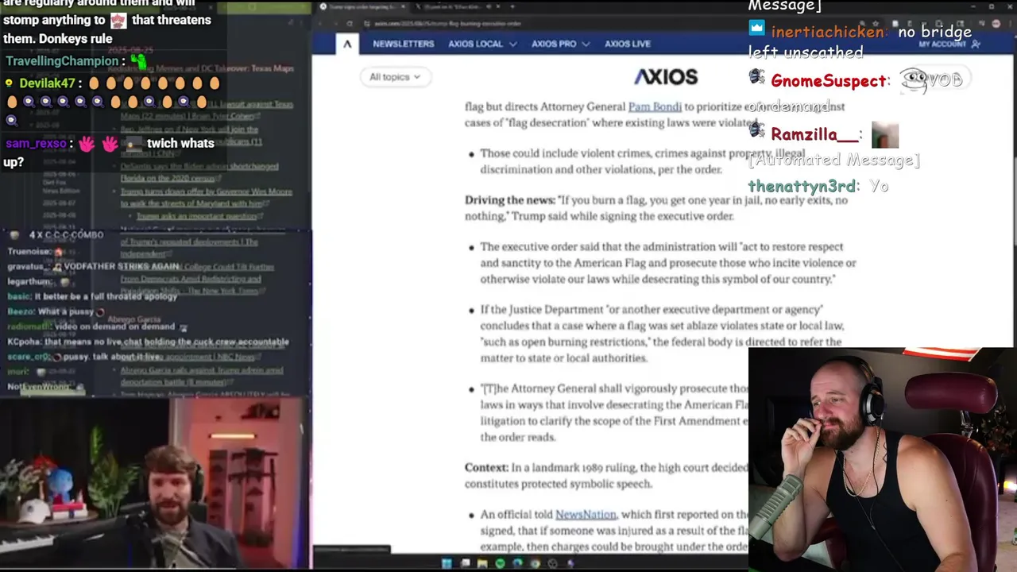Screen dimensions: 1017x572
Task: Click the green emote after TravellingChampion
Action: coord(139,60)
